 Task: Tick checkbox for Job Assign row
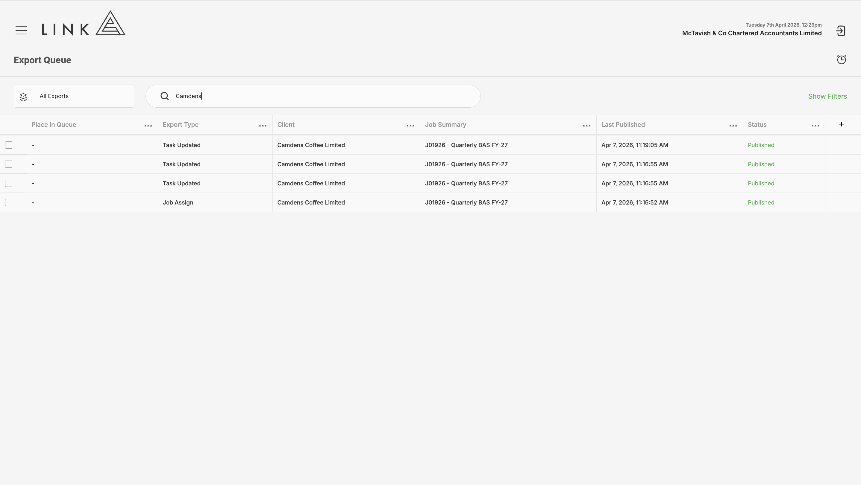click(9, 202)
